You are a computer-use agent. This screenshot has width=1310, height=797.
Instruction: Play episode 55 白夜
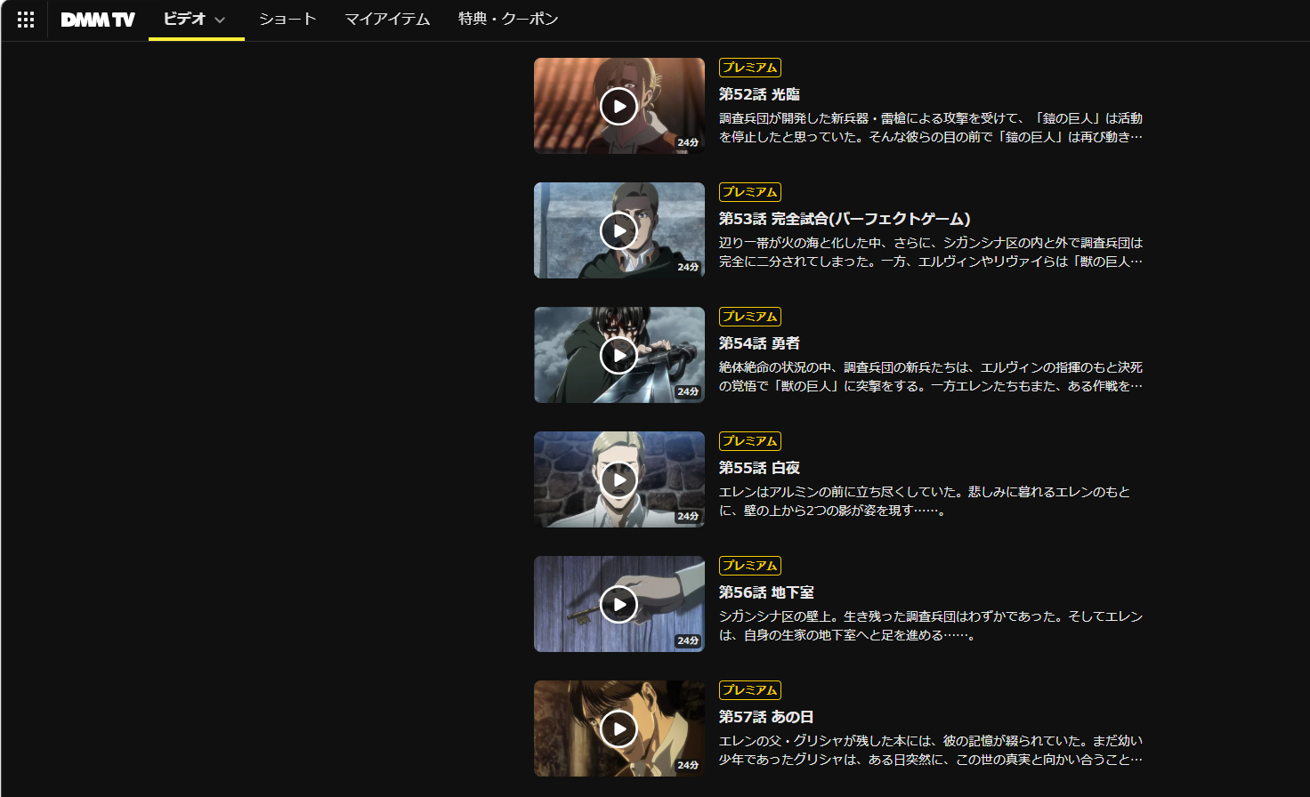pyautogui.click(x=619, y=480)
